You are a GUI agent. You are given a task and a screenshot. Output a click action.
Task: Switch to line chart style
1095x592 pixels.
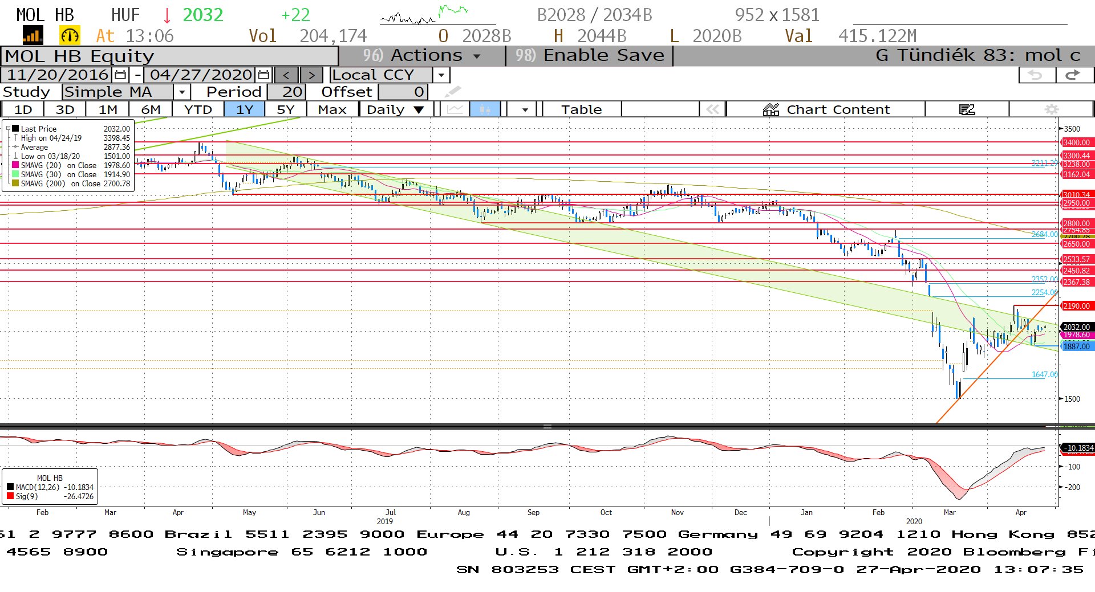[x=455, y=109]
